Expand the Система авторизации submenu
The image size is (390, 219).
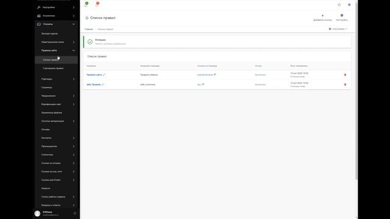pyautogui.click(x=74, y=121)
